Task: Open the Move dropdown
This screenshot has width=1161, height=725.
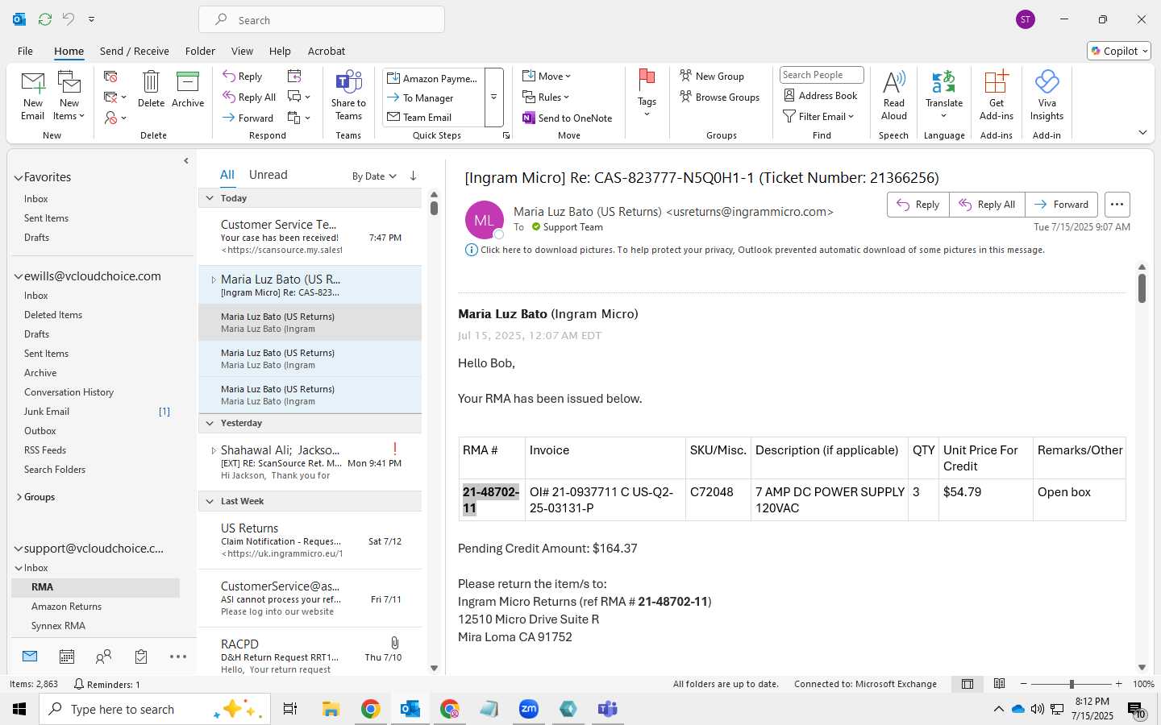Action: pyautogui.click(x=547, y=76)
